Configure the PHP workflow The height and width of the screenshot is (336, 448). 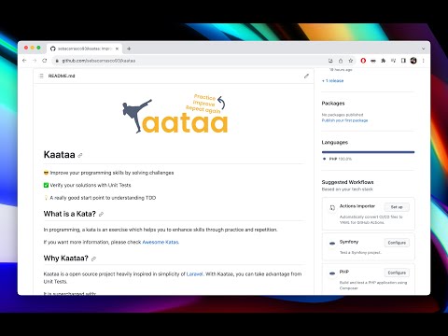click(x=397, y=273)
